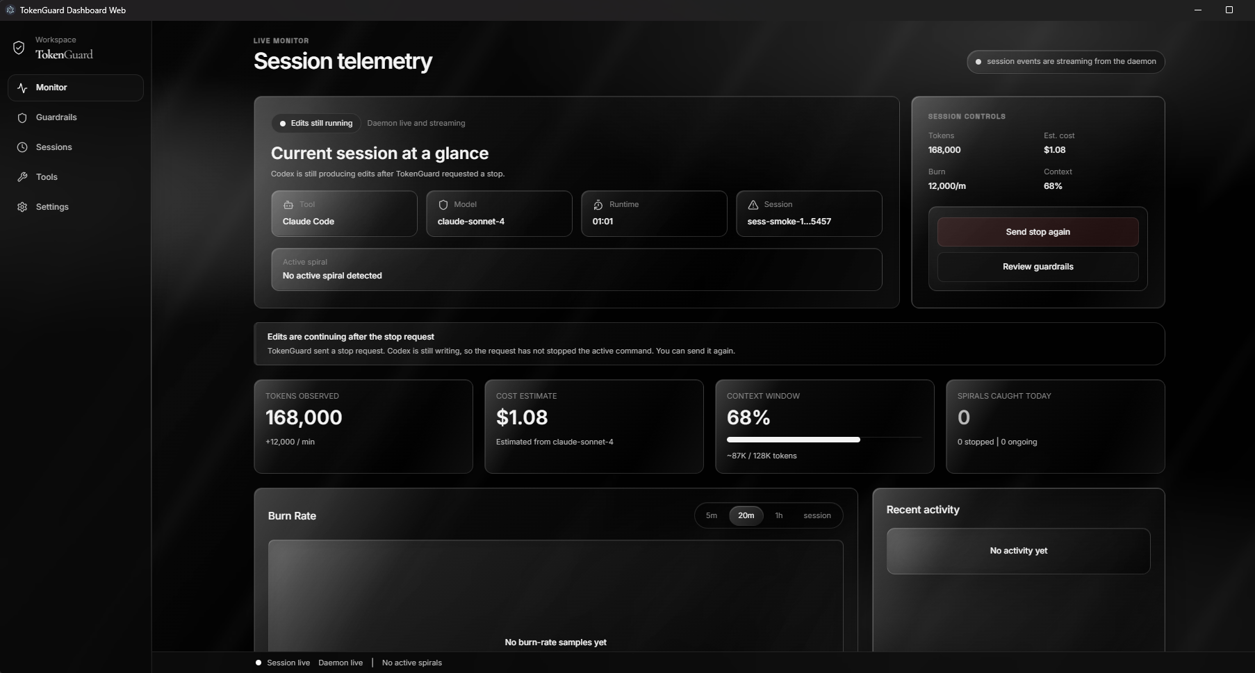Click the Tools wrench icon
The height and width of the screenshot is (673, 1255).
(22, 177)
